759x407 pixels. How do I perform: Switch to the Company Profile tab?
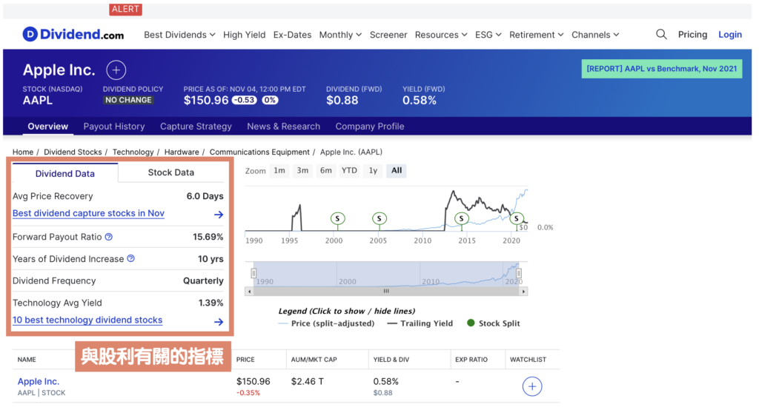(370, 126)
